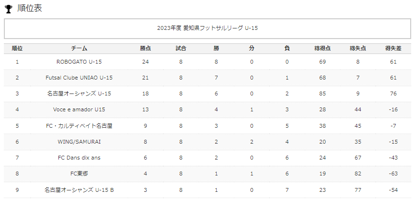The height and width of the screenshot is (201, 416).
Task: Click FC・カルティベイト名古屋 team name
Action: [x=79, y=126]
